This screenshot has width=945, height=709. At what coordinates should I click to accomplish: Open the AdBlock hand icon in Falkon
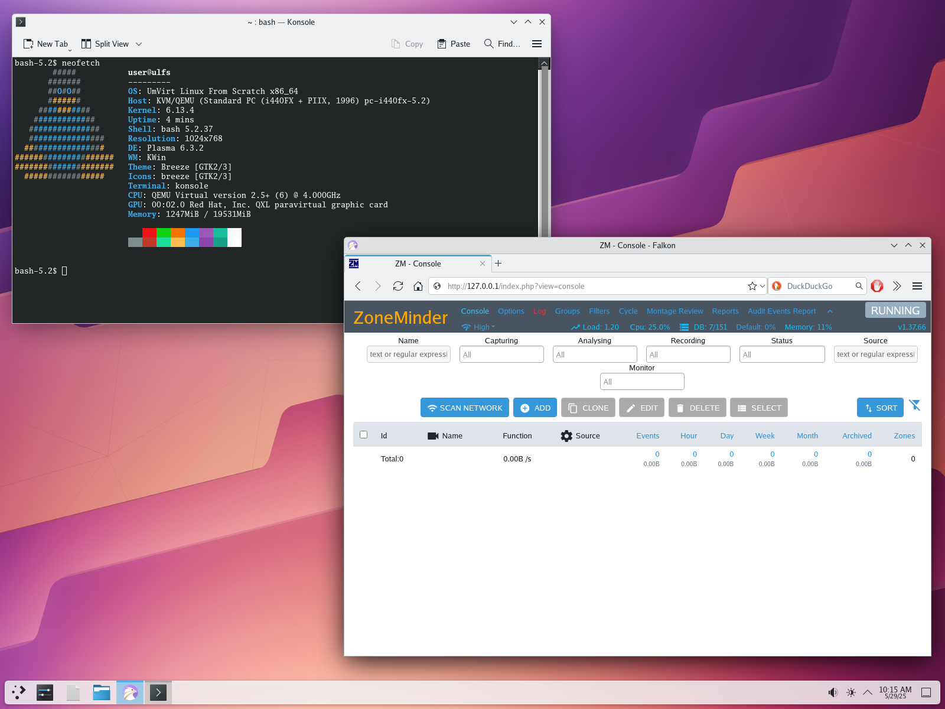pyautogui.click(x=877, y=286)
